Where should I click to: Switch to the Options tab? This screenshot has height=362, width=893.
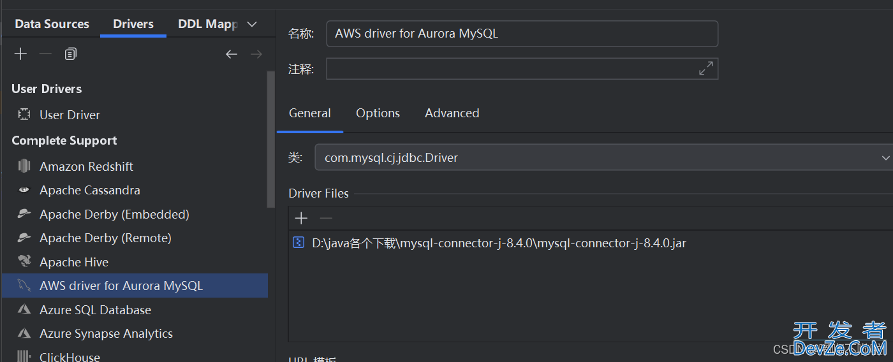(378, 113)
